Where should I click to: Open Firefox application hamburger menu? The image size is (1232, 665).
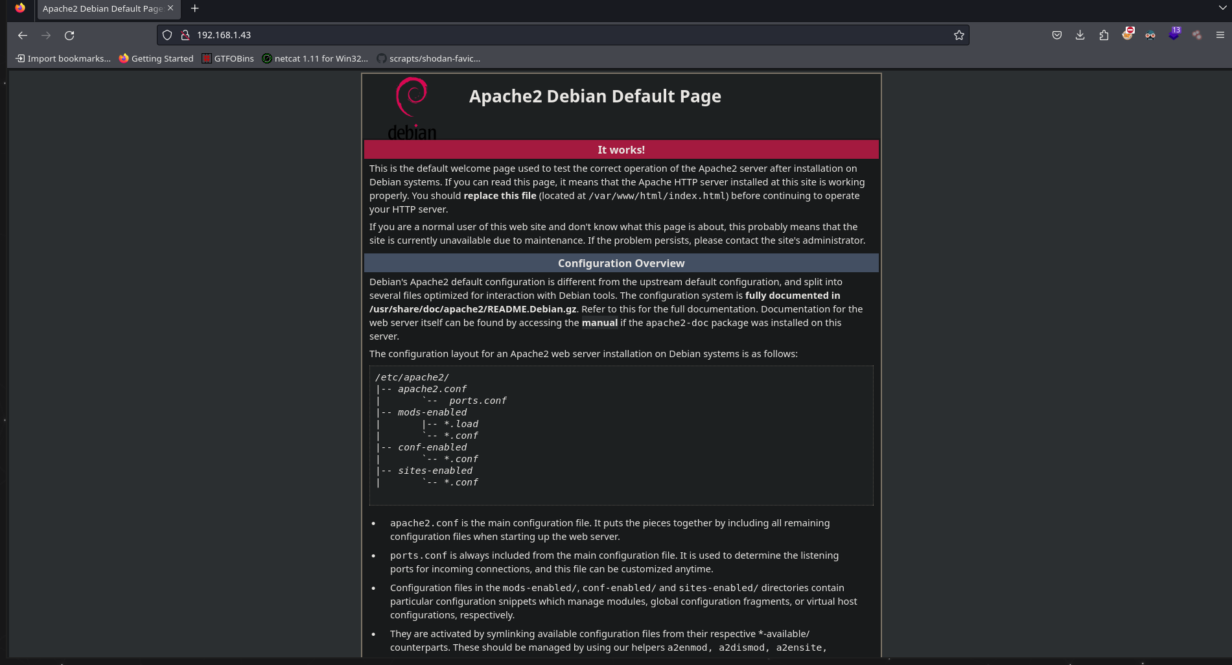pyautogui.click(x=1220, y=35)
